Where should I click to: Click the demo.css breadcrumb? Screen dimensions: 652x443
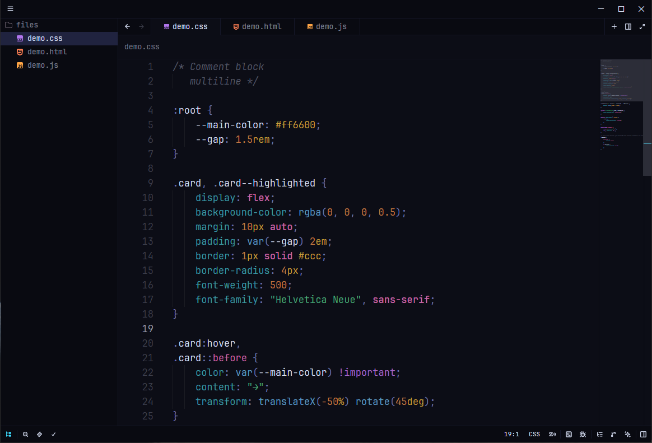142,47
